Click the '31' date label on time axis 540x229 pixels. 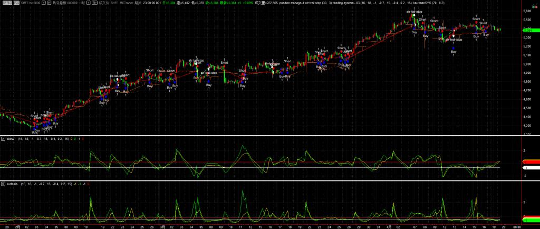379,227
